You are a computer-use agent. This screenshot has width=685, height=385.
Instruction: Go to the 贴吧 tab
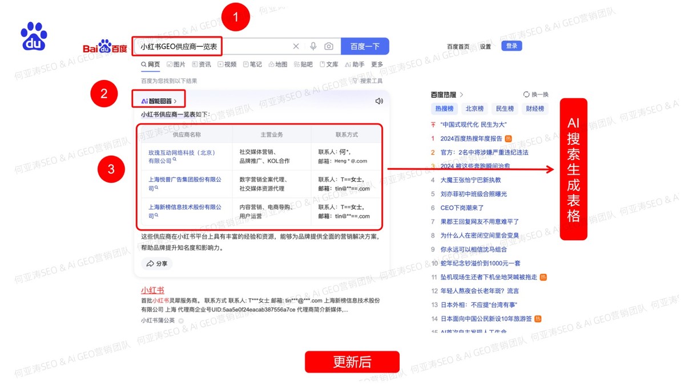tap(303, 64)
